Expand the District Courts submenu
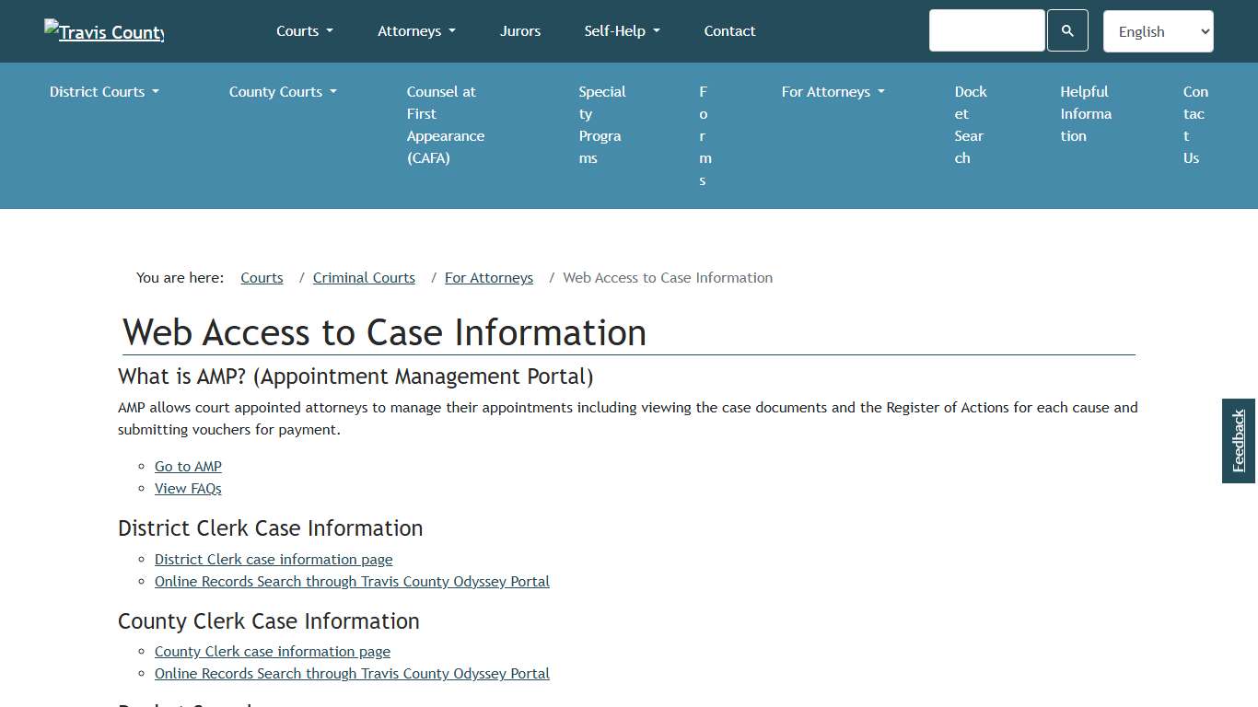The height and width of the screenshot is (707, 1258). pyautogui.click(x=103, y=91)
